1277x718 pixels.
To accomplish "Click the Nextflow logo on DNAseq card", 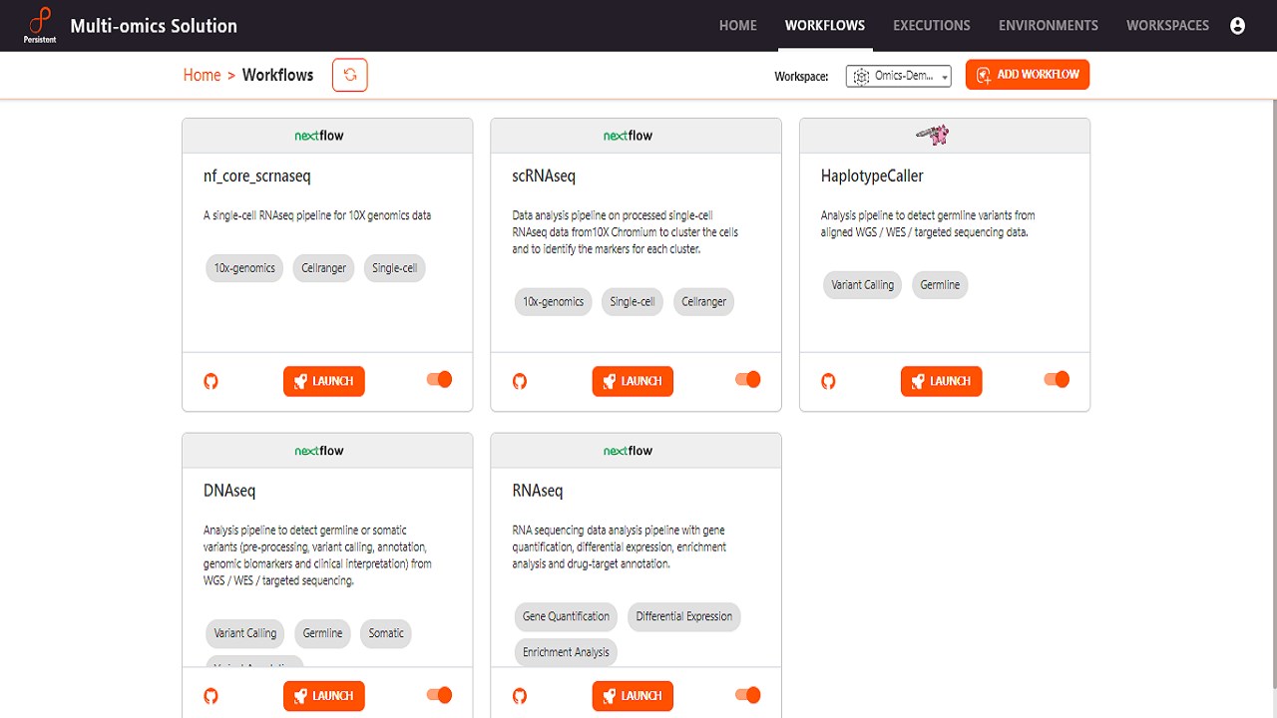I will pyautogui.click(x=319, y=451).
